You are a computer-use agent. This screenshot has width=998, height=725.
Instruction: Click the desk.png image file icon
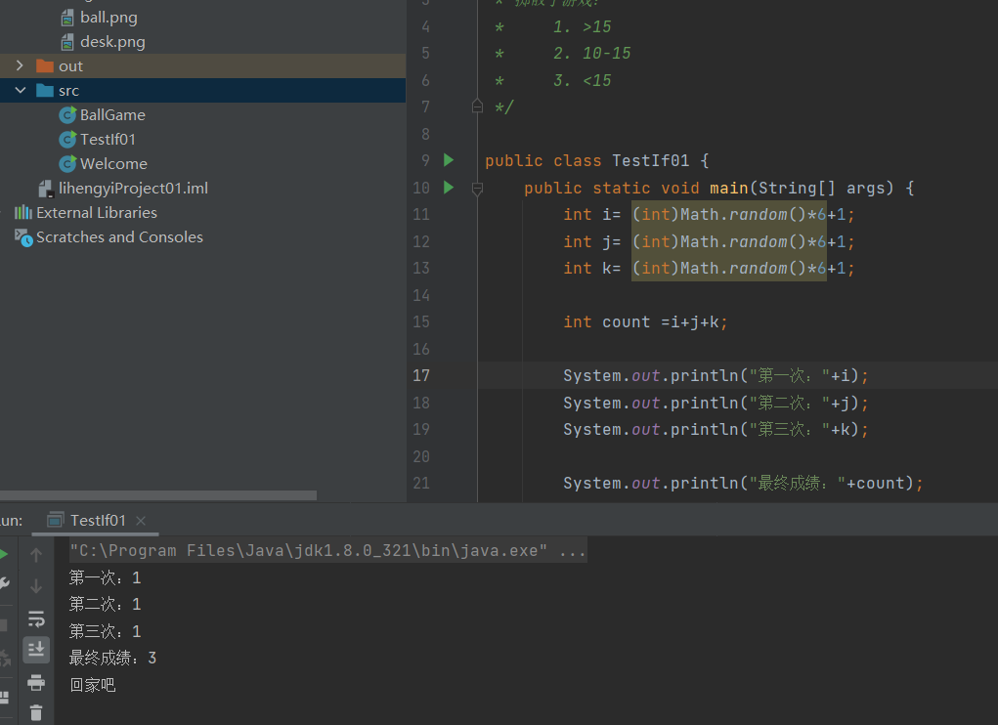[66, 42]
